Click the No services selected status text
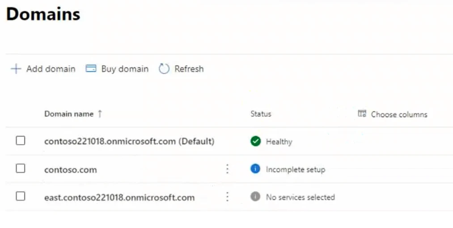Screen dimensions: 453x228 [301, 197]
